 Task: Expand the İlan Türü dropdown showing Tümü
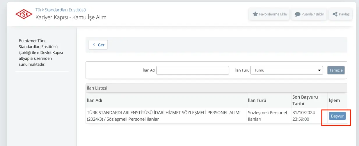coord(287,70)
